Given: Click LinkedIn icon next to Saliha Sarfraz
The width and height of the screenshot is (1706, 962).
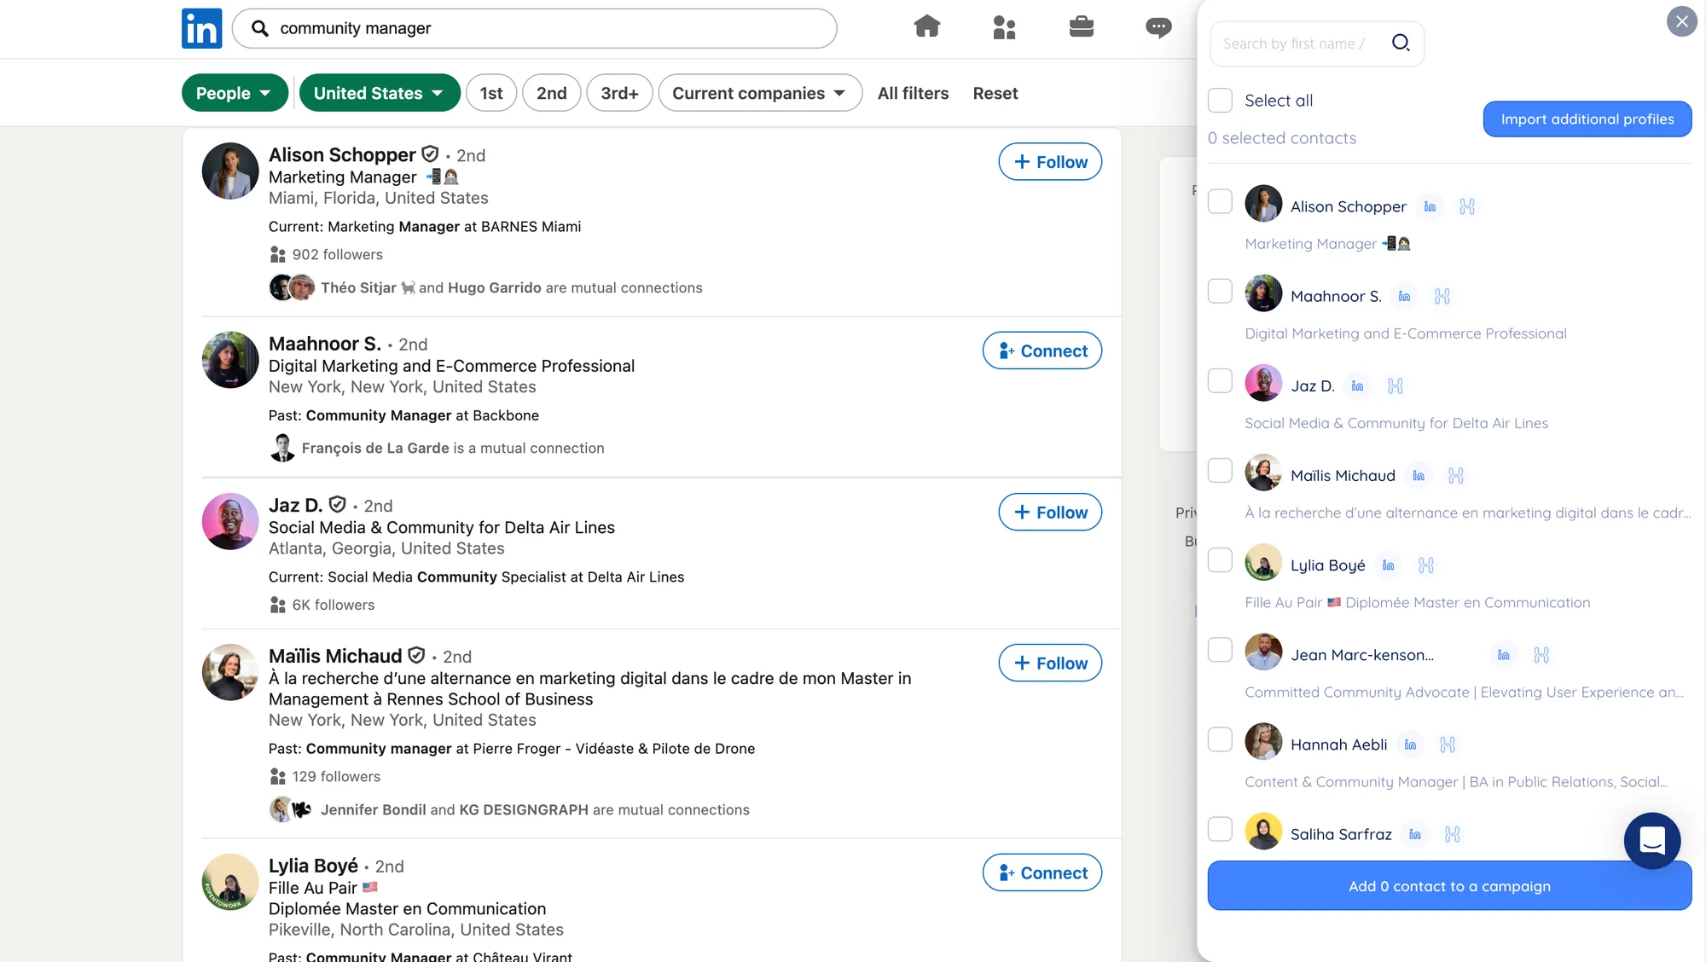Looking at the screenshot, I should click(1415, 834).
